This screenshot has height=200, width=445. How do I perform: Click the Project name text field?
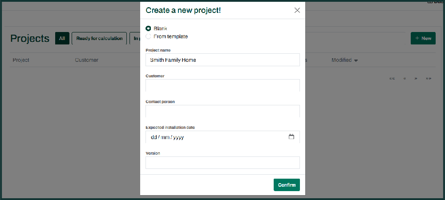(222, 60)
